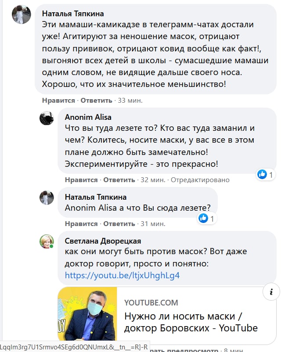Click Ответить under Anonim Alisa's comment
The height and width of the screenshot is (352, 292).
tap(119, 180)
